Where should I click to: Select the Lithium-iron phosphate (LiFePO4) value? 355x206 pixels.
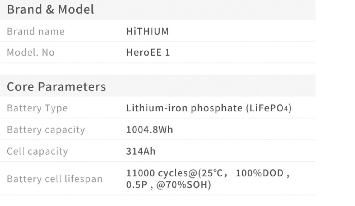(209, 108)
